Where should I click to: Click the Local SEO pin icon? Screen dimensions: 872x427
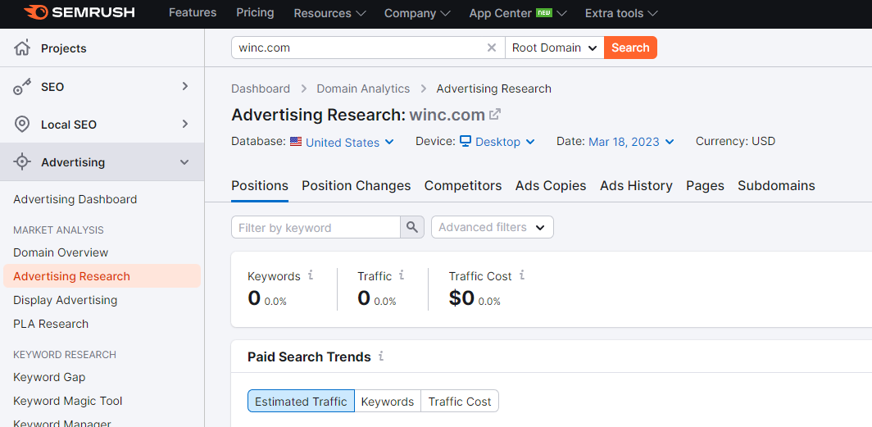tap(21, 125)
